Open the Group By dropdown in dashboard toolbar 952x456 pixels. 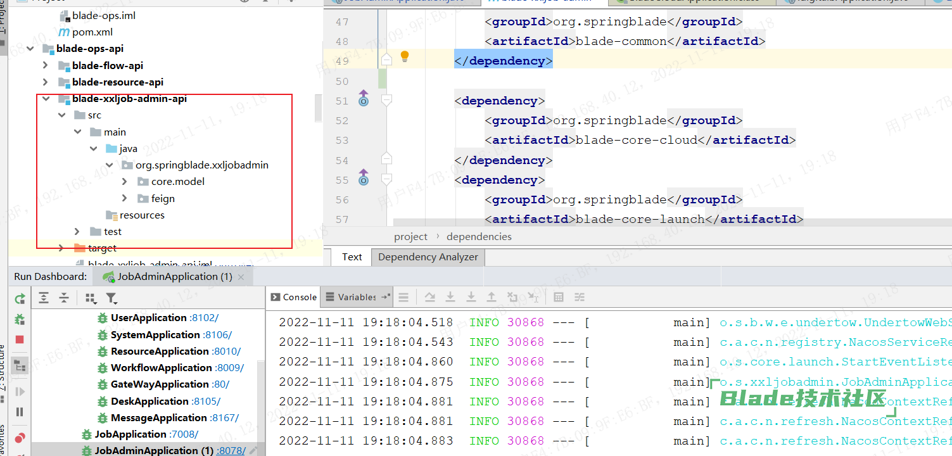pos(91,298)
